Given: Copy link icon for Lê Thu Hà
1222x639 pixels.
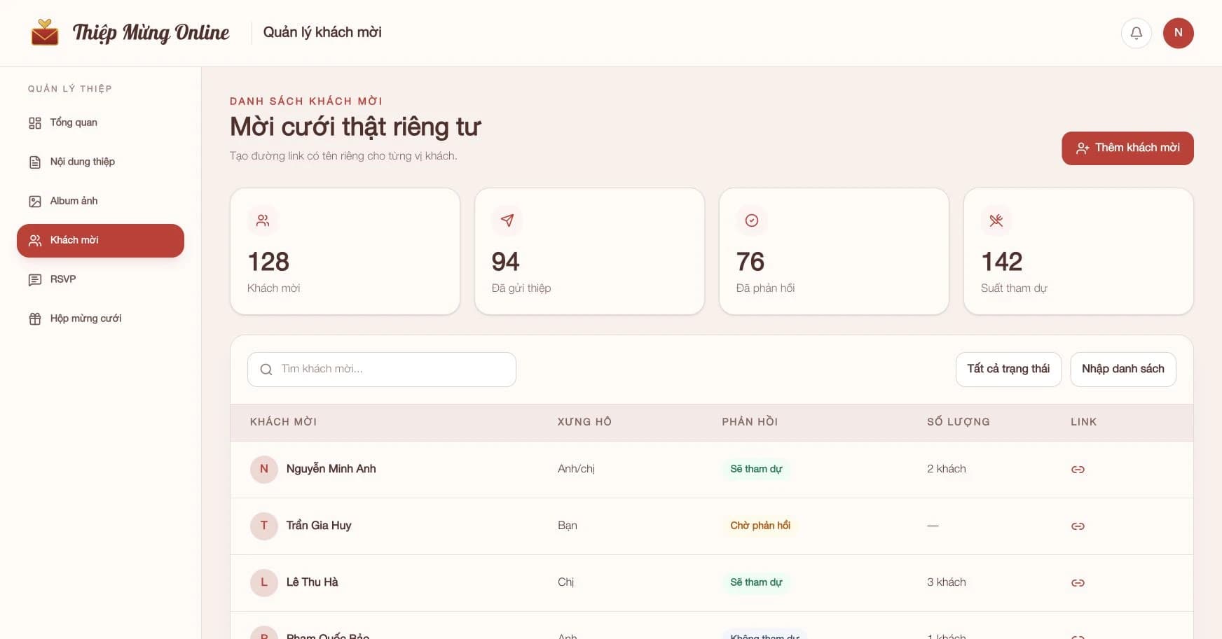Looking at the screenshot, I should (x=1078, y=583).
